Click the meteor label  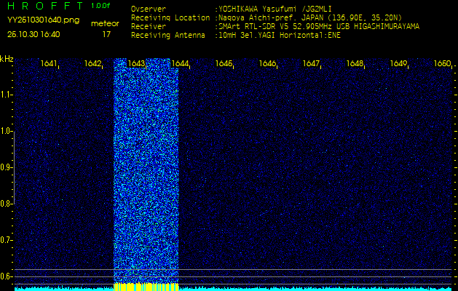106,23
